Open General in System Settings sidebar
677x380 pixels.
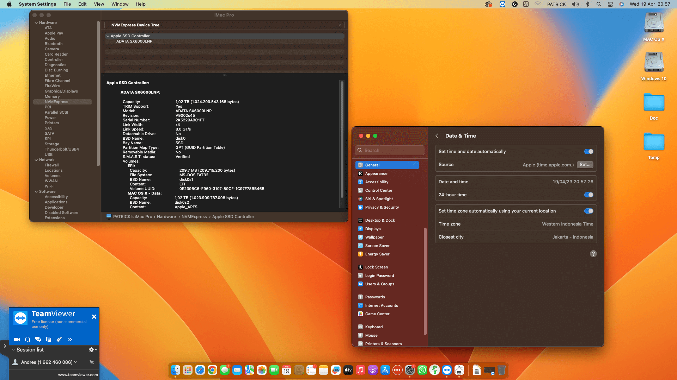click(387, 165)
